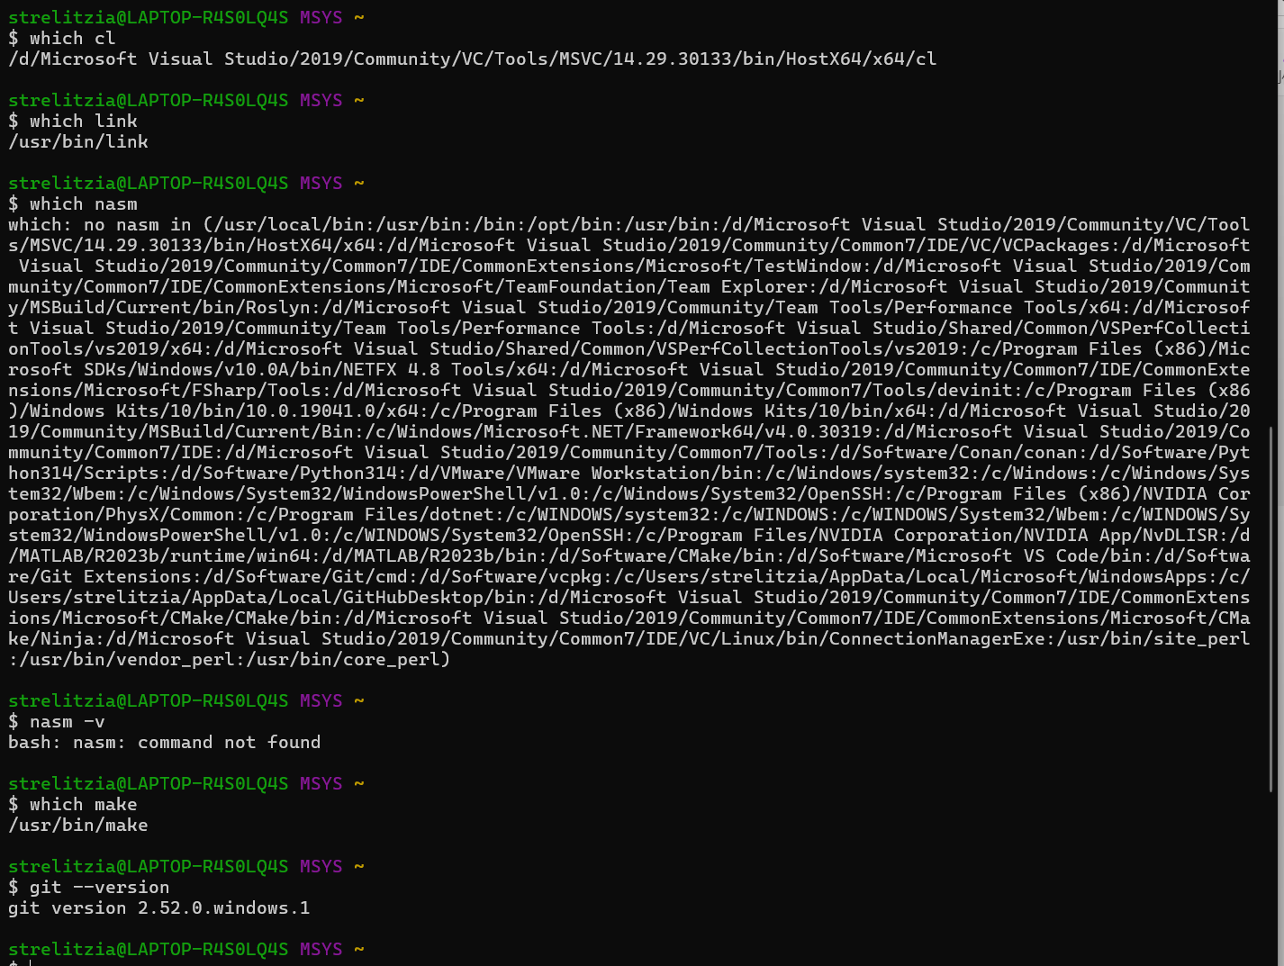Viewport: 1284px width, 966px height.
Task: Click the prompt line above 'git --version'
Action: 186,866
